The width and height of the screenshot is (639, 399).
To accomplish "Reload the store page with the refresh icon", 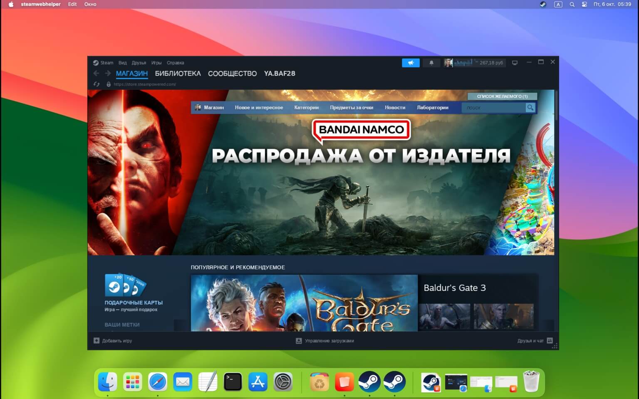I will tap(97, 84).
